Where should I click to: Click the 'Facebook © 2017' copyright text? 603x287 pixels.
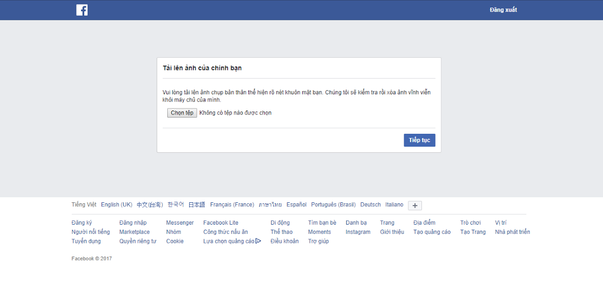91,259
